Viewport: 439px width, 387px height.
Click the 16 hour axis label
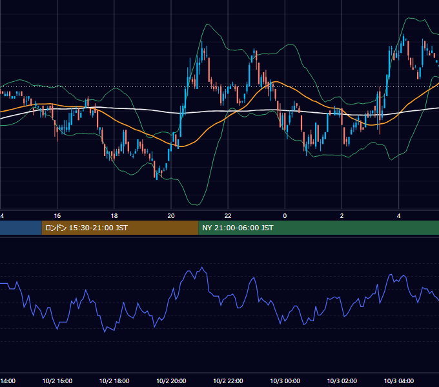pyautogui.click(x=57, y=216)
